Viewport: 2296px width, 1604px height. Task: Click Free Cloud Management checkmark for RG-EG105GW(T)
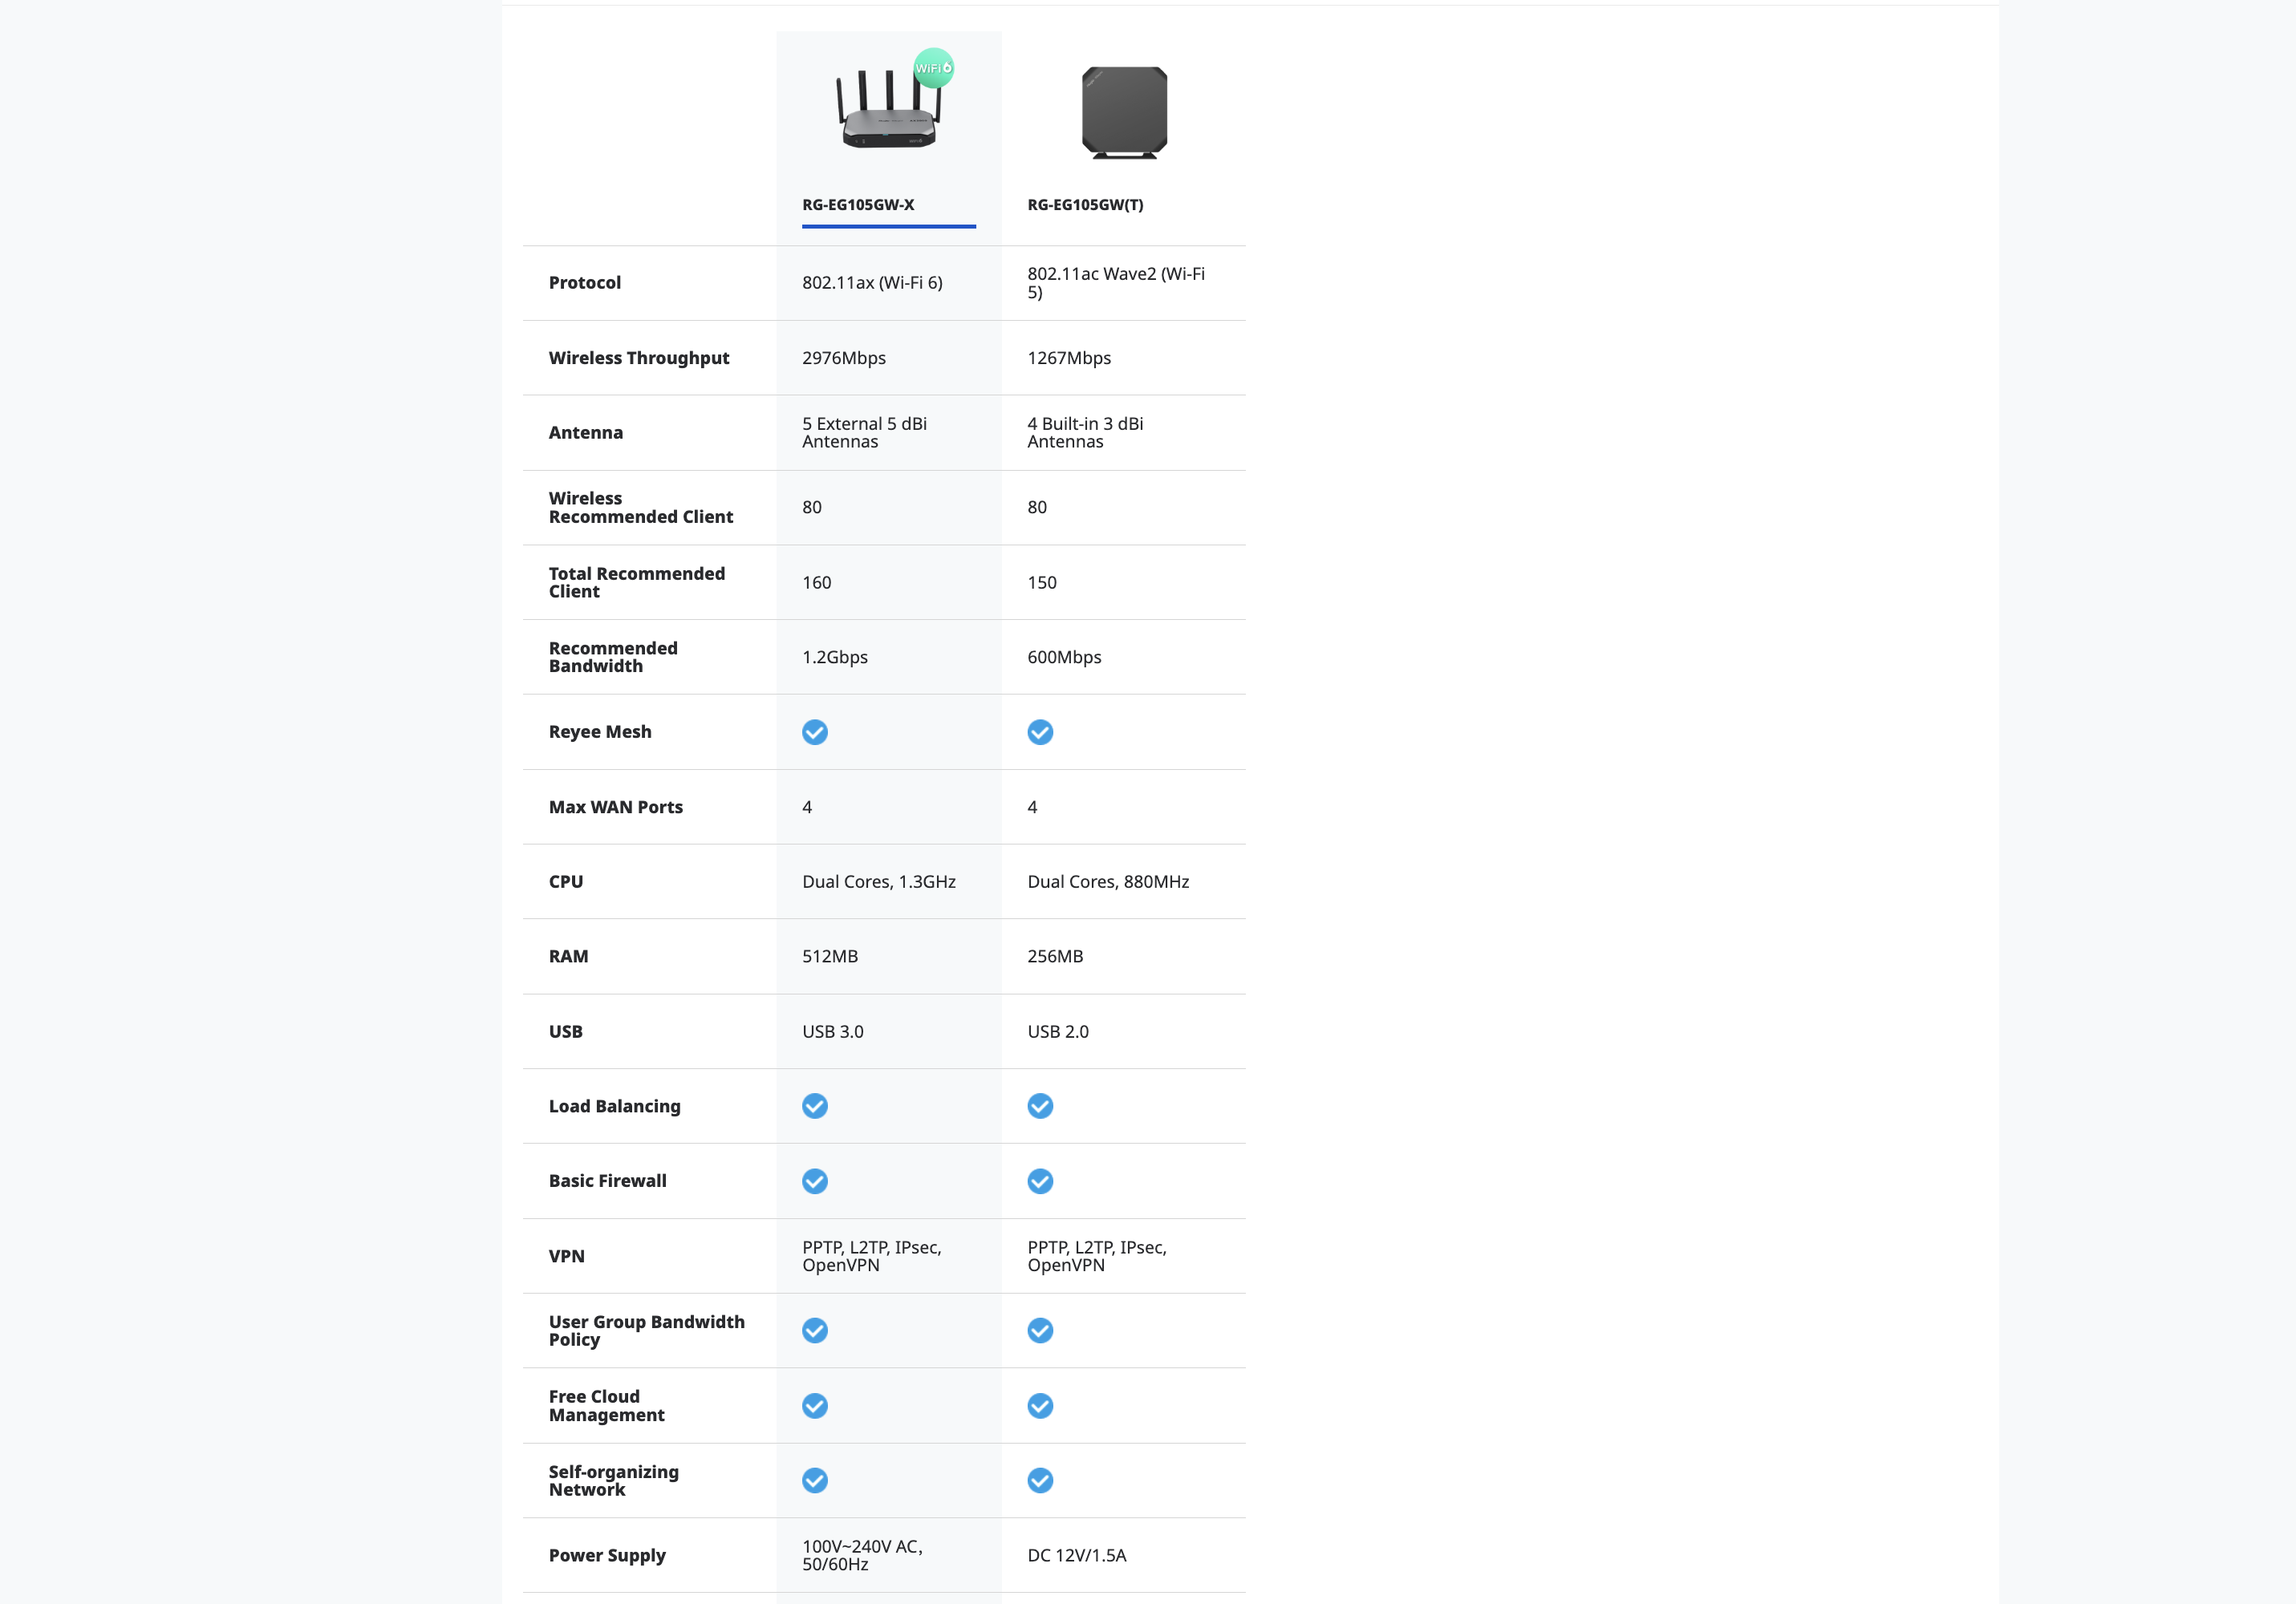pos(1040,1406)
